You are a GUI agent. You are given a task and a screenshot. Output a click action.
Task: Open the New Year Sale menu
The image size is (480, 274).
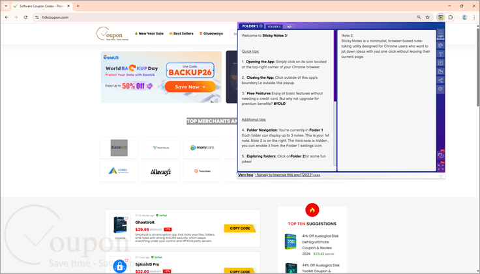[x=149, y=34]
